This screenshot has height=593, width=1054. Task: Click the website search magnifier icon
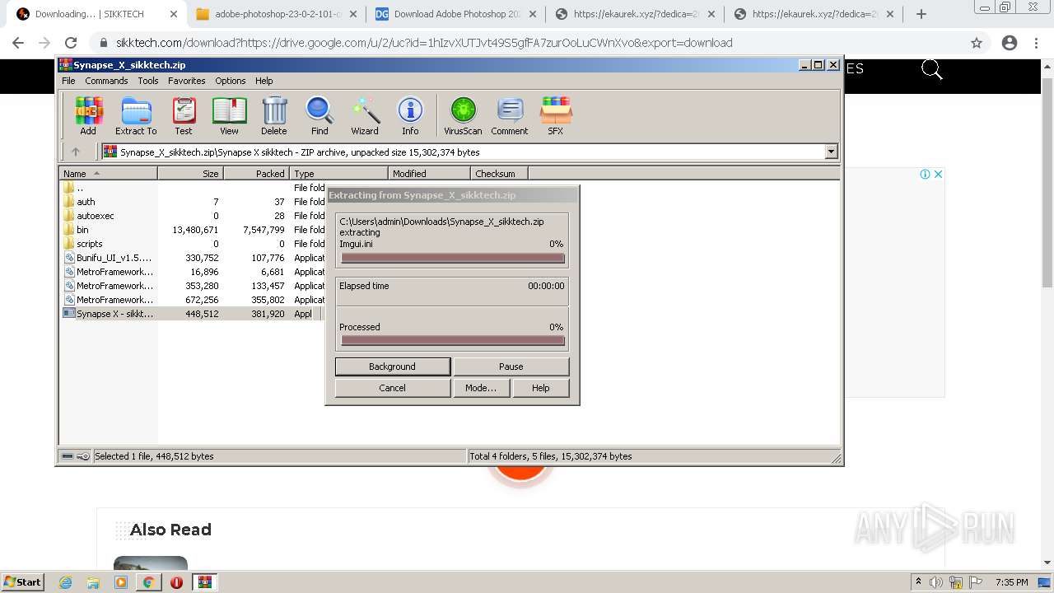pos(931,70)
